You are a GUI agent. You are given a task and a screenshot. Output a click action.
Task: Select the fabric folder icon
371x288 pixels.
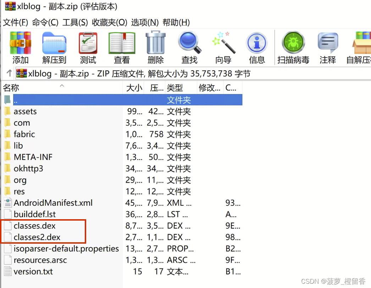[x=7, y=134]
